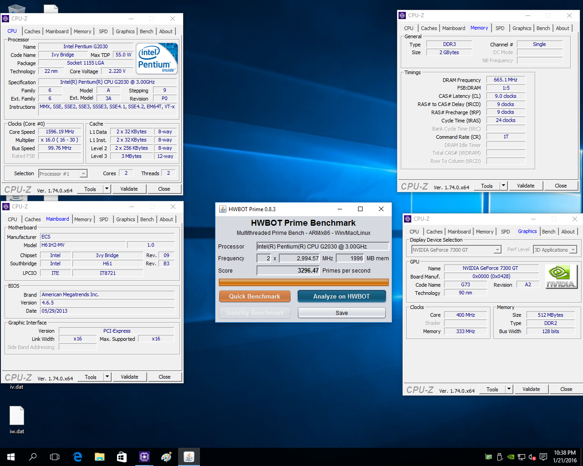This screenshot has height=466, width=583.
Task: Open CPU tab in Mainboard window
Action: [12, 219]
